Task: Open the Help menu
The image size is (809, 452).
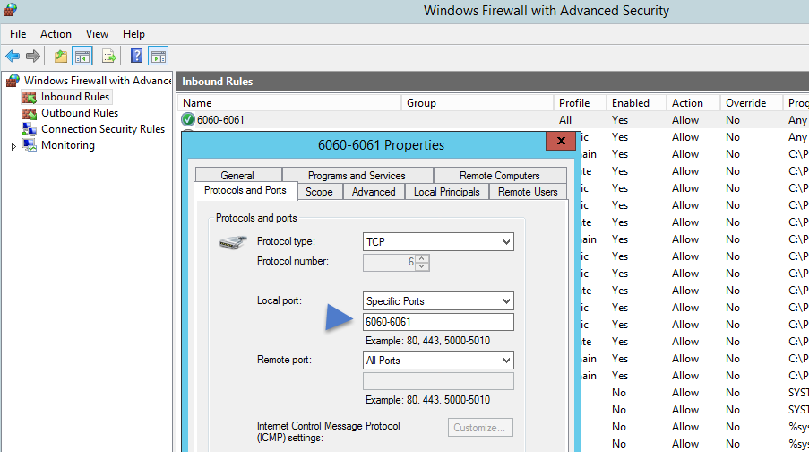Action: coord(133,34)
